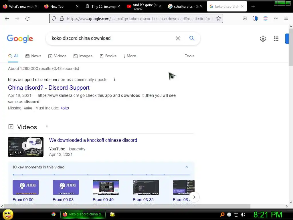The height and width of the screenshot is (220, 293).
Task: Open the Save to Pocket icon
Action: click(245, 18)
